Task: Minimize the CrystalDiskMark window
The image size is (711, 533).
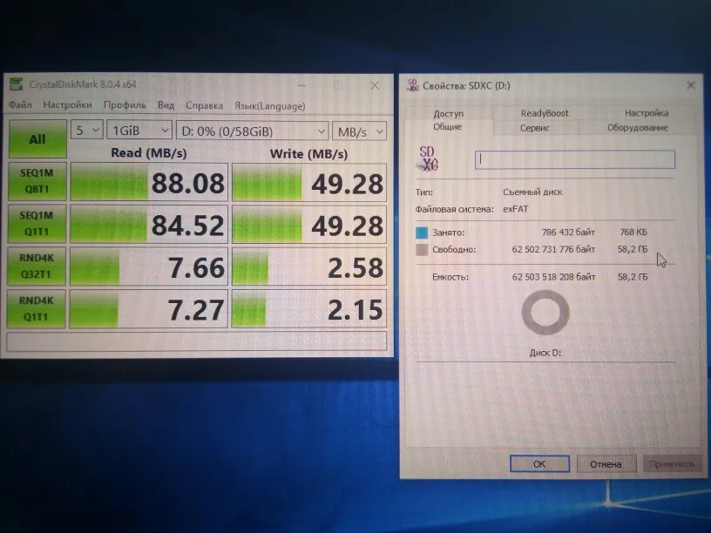Action: 301,85
